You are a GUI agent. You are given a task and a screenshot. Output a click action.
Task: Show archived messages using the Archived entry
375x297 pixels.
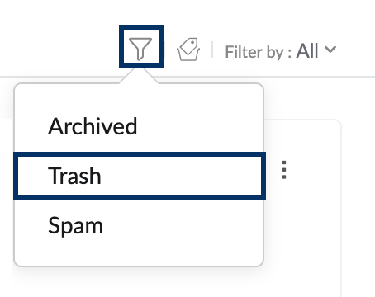(x=93, y=126)
